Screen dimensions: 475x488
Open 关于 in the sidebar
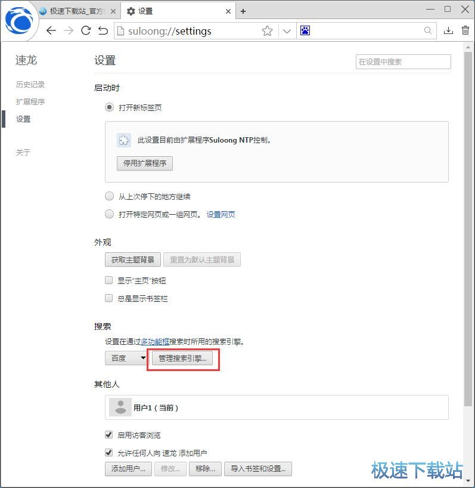23,152
